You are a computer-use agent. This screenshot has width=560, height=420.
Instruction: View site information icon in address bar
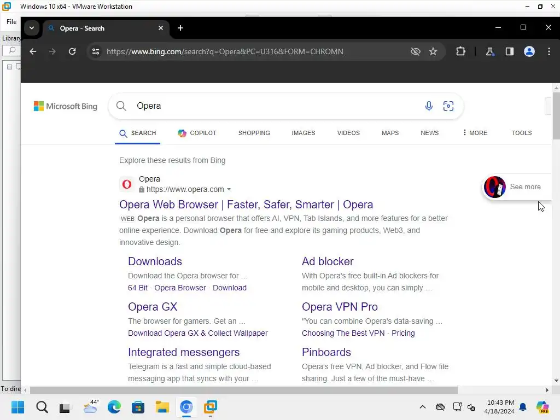[x=96, y=51]
